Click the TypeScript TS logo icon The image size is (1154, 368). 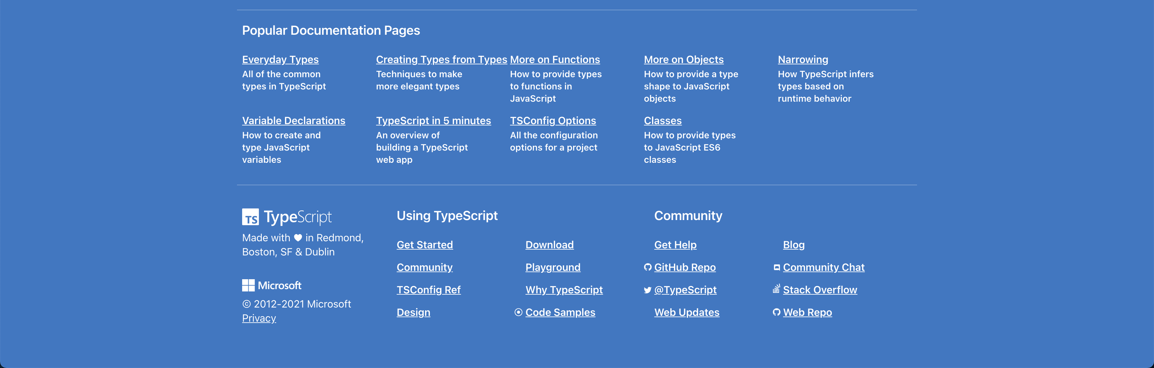250,217
